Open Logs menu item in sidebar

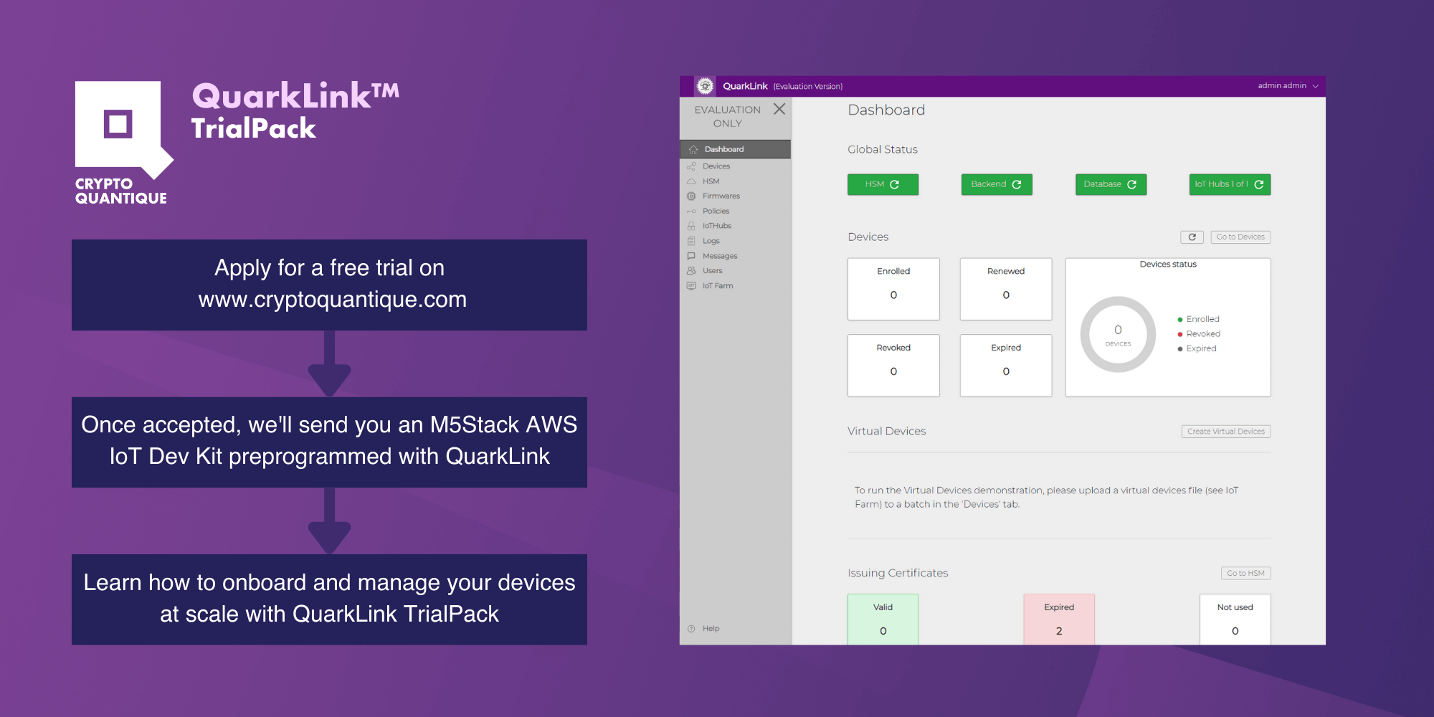click(735, 241)
